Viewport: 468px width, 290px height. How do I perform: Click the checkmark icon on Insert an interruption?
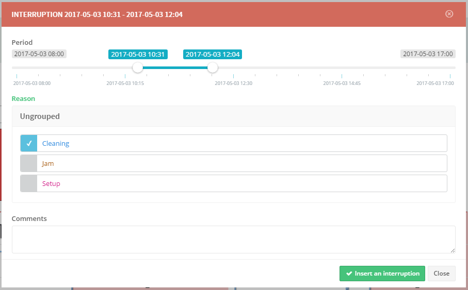coord(349,274)
